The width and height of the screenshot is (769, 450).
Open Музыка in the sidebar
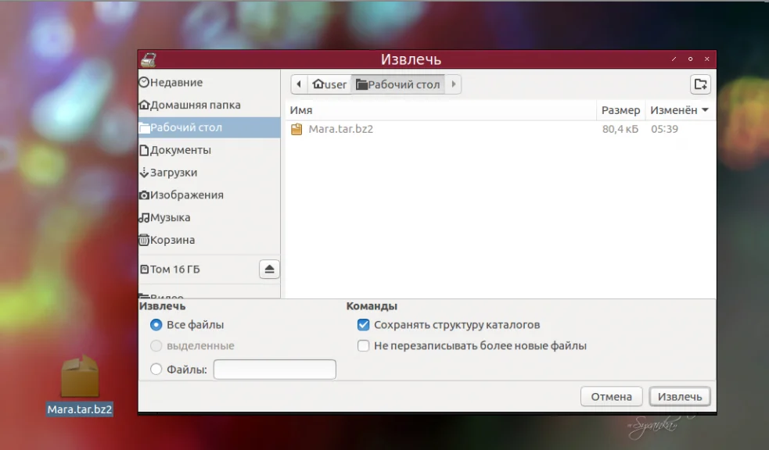(x=210, y=217)
